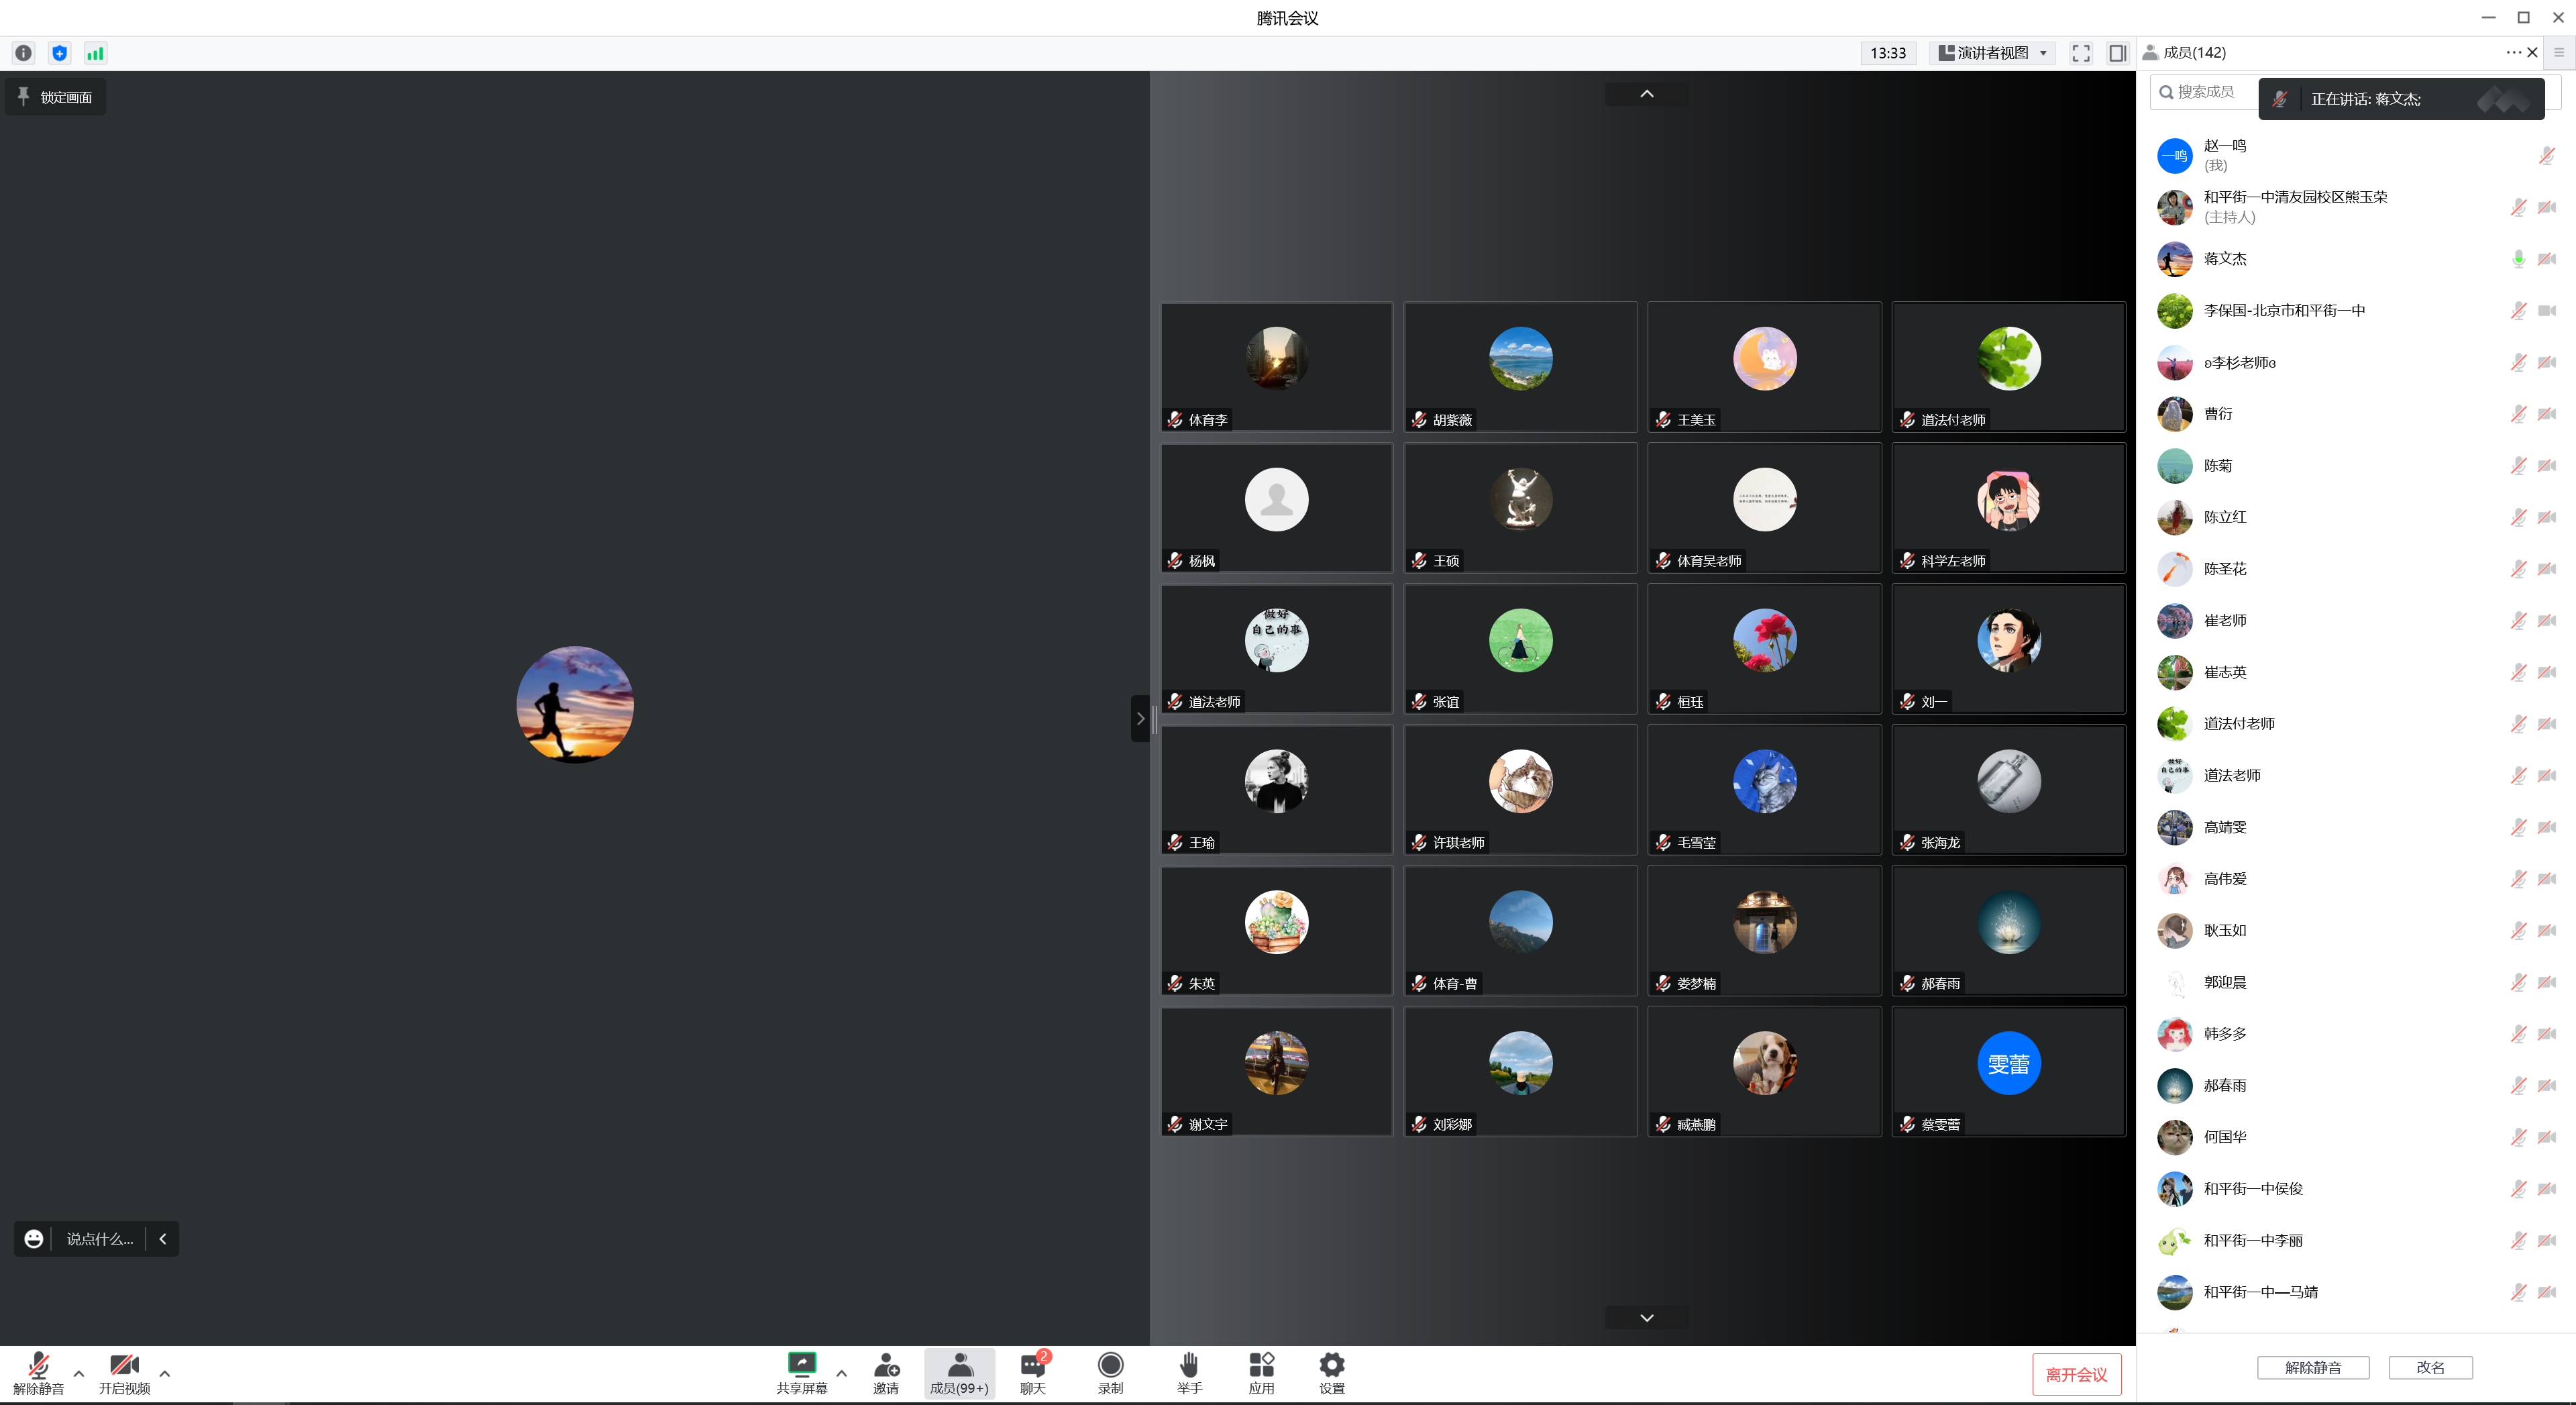The width and height of the screenshot is (2576, 1405).
Task: Expand audio options arrow beside 解除静音
Action: click(79, 1372)
